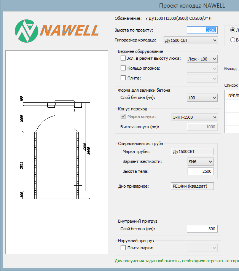
Task: Toggle the Марка конуса checkbox
Action: pos(123,116)
